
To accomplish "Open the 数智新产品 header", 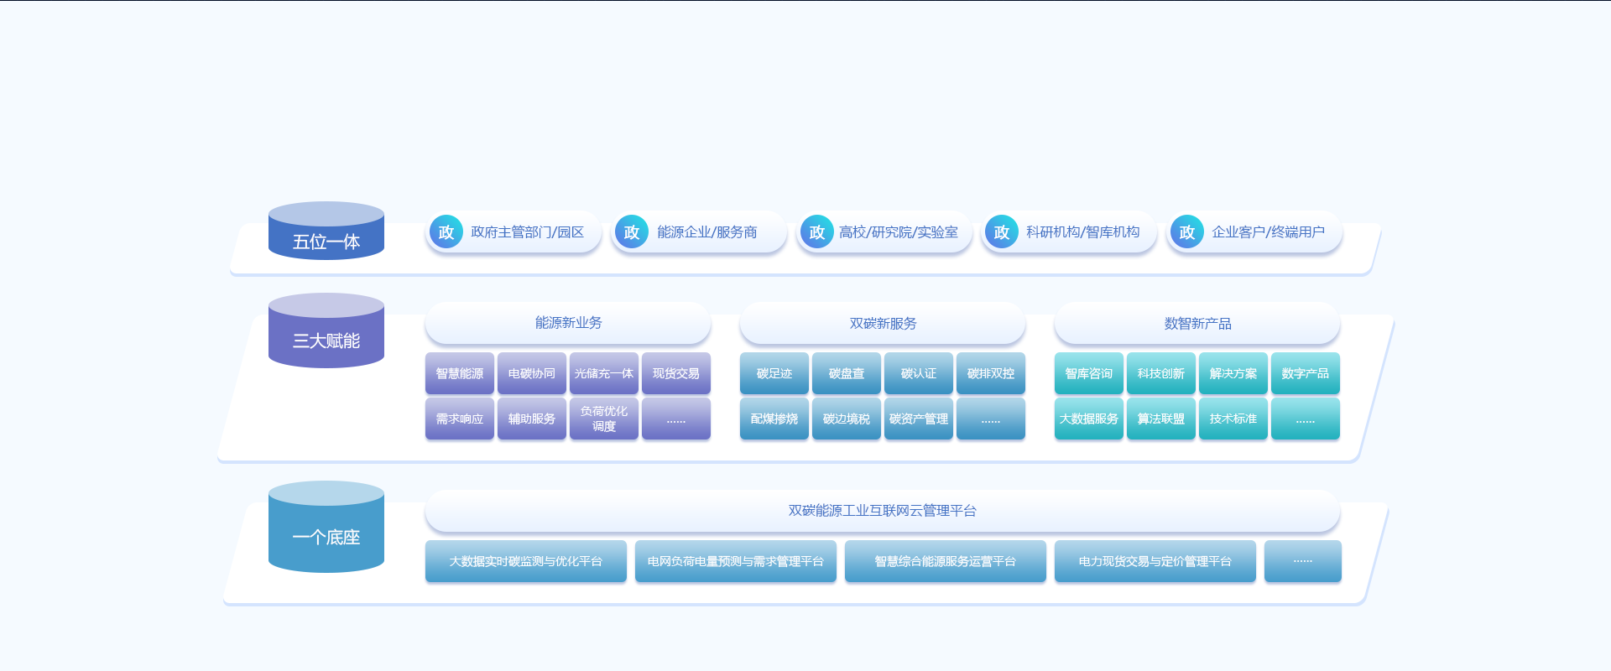I will click(1197, 323).
